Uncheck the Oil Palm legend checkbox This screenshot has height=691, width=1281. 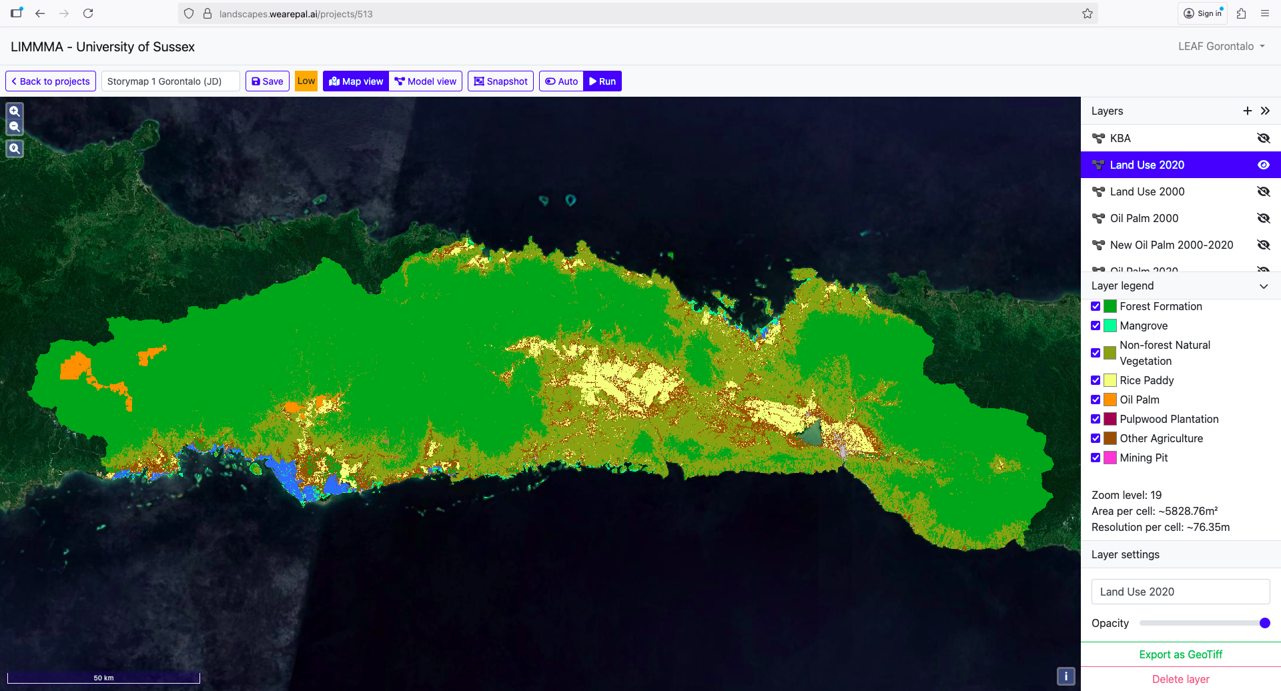tap(1096, 400)
